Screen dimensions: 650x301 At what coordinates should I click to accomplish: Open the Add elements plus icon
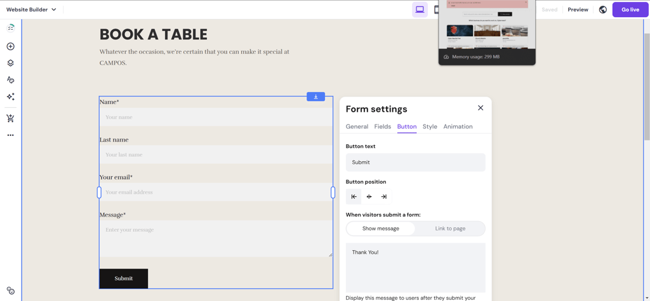click(x=11, y=46)
